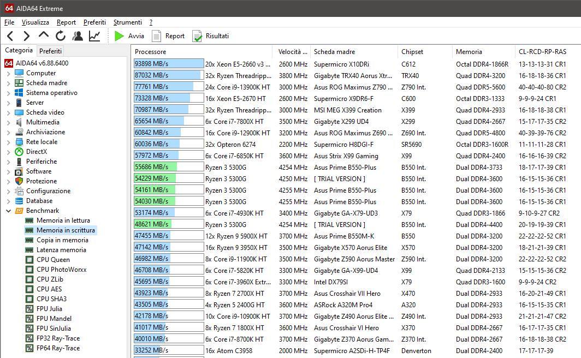Select the Rete locale network icon
Image resolution: width=581 pixels, height=358 pixels.
click(19, 142)
